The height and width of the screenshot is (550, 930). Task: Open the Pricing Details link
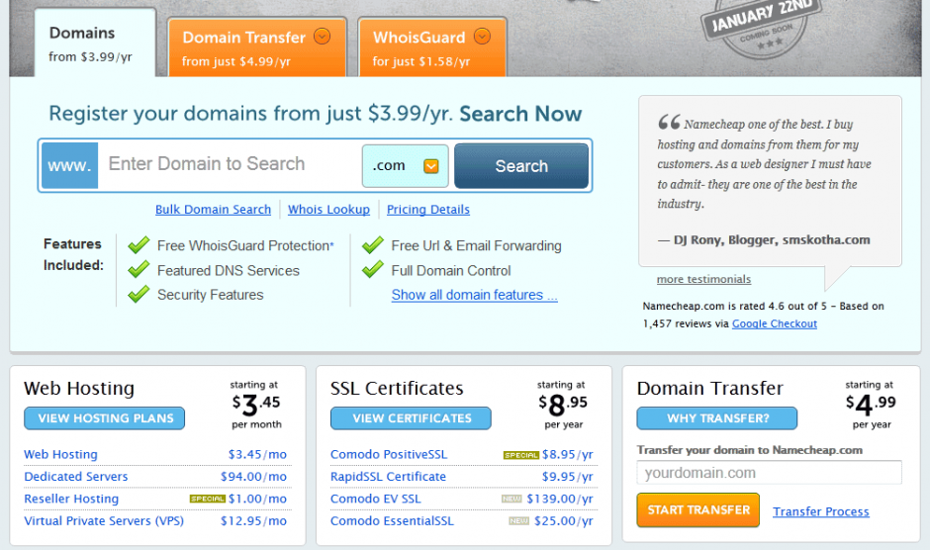point(428,210)
